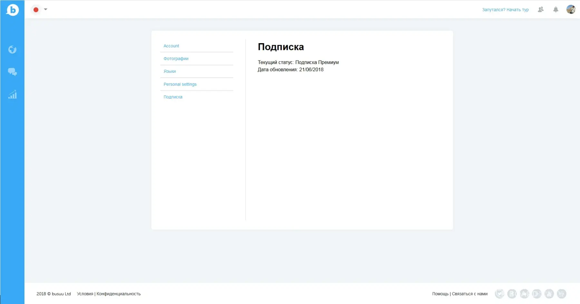
Task: Open the Twitter icon in the footer
Action: click(x=499, y=294)
